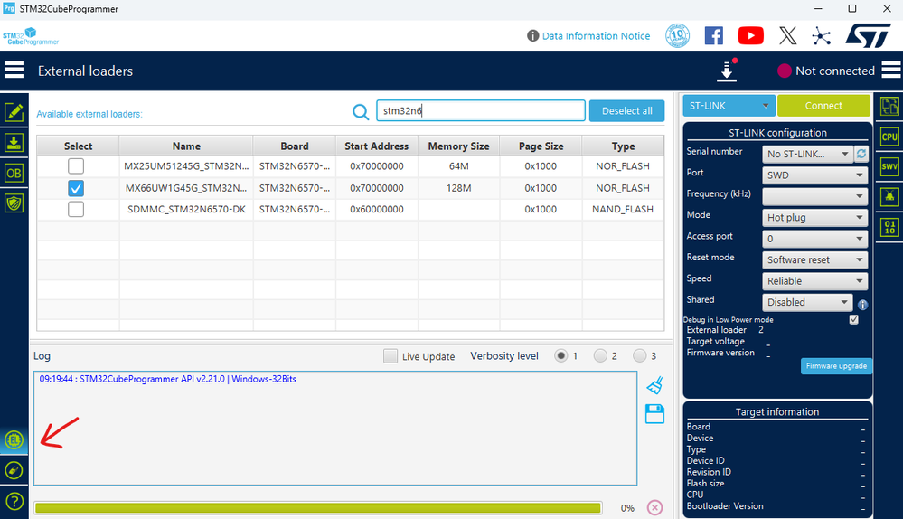Click the Deselect all button
Viewport: 903px width, 519px height.
(x=626, y=110)
